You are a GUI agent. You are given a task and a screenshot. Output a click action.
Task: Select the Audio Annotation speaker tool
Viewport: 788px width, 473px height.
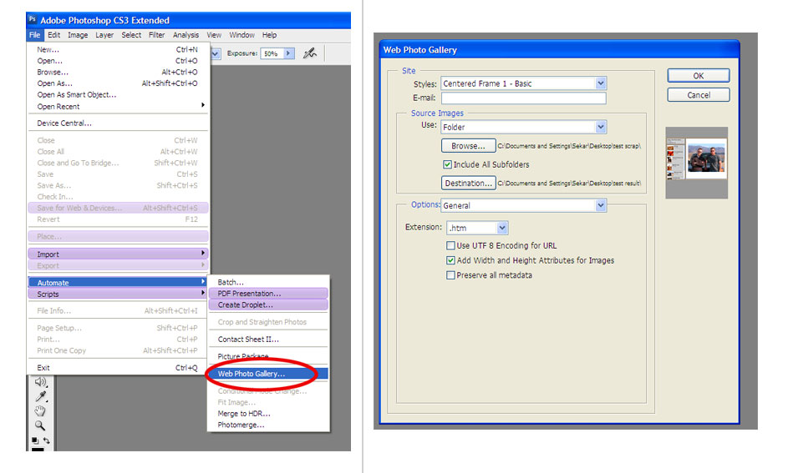pyautogui.click(x=41, y=382)
